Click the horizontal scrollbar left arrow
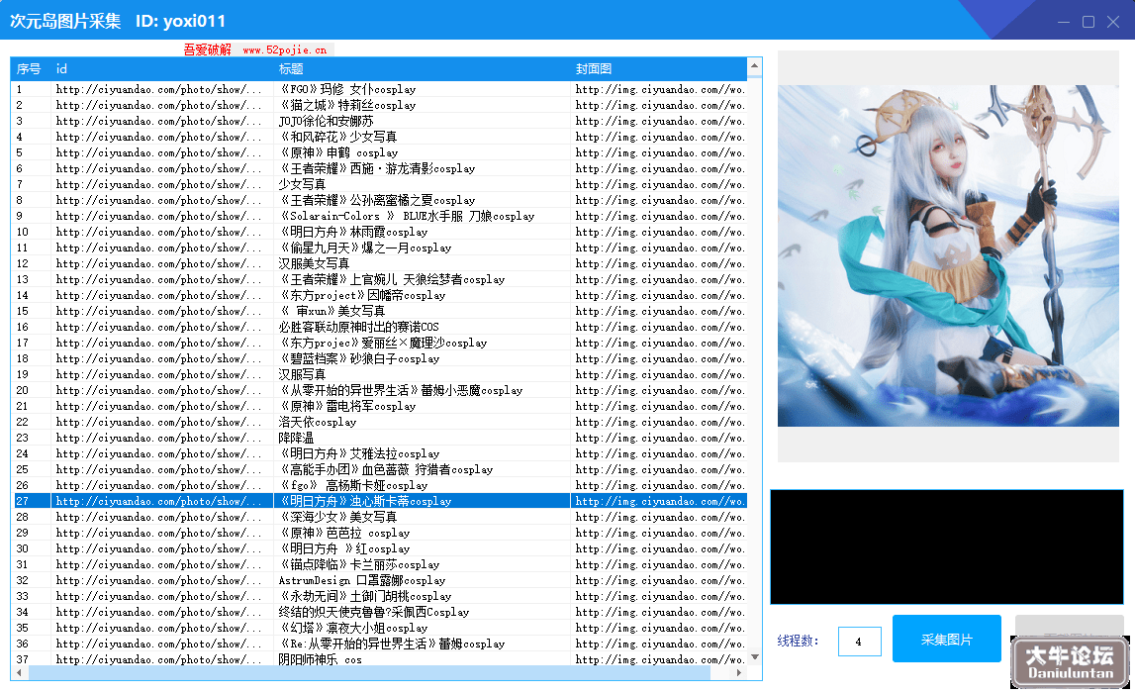The image size is (1135, 694). pyautogui.click(x=19, y=673)
